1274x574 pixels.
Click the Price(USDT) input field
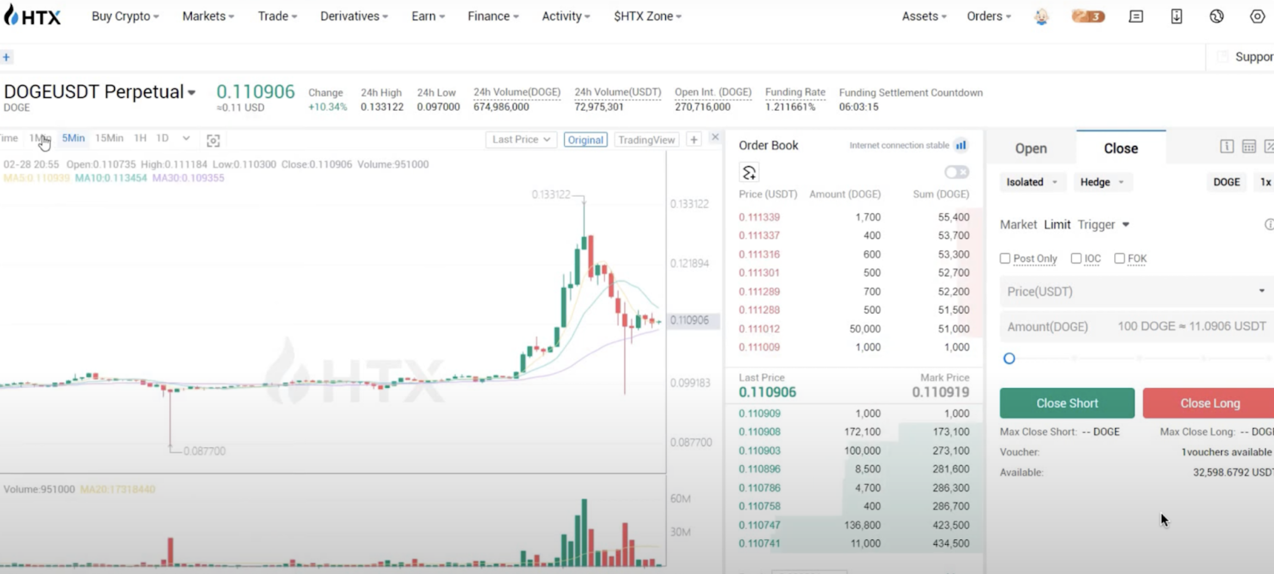[1137, 291]
